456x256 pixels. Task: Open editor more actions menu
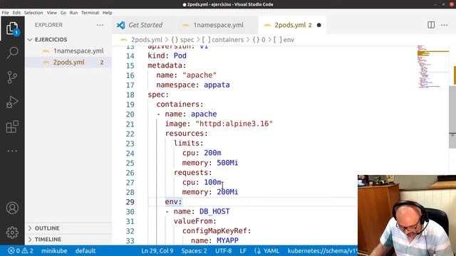click(x=444, y=26)
